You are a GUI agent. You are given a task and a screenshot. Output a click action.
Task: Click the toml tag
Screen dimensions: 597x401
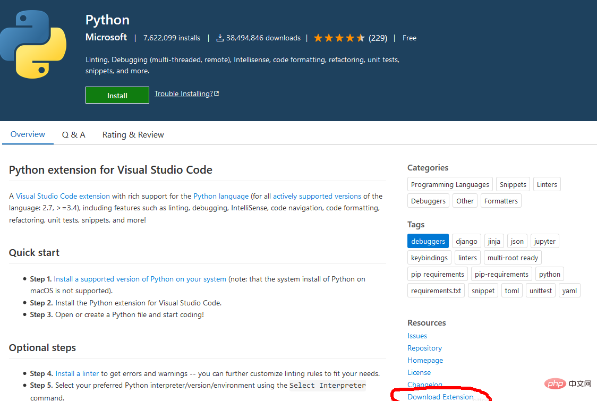[511, 291]
